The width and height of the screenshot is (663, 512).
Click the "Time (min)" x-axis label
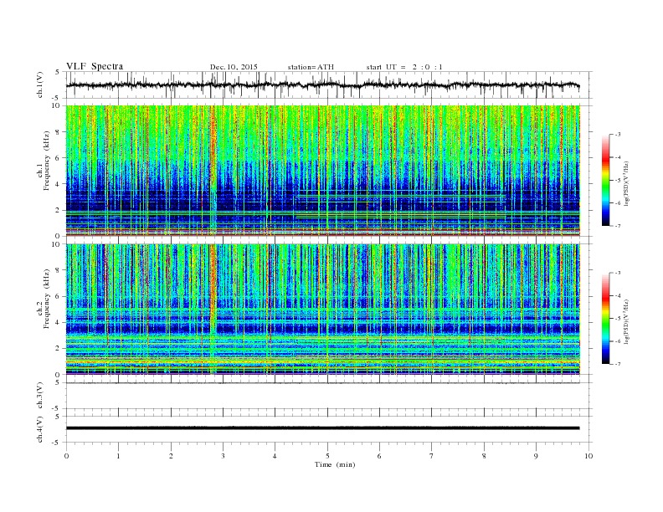(335, 464)
